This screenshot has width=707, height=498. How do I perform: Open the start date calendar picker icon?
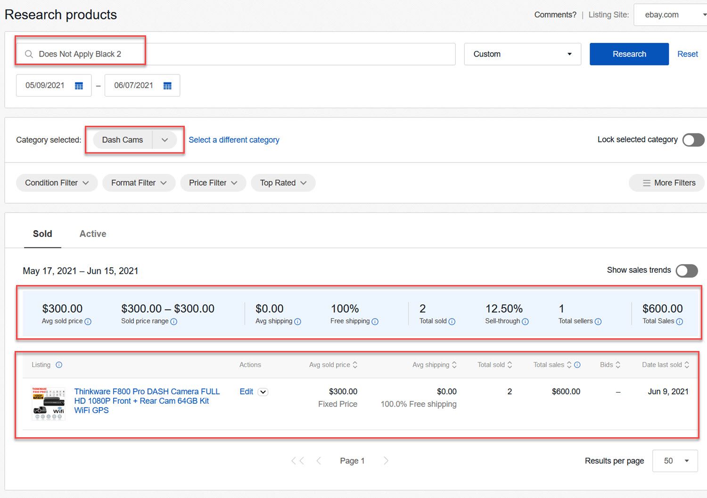tap(79, 86)
